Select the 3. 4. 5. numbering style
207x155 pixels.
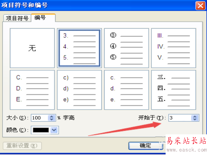[x=79, y=48]
